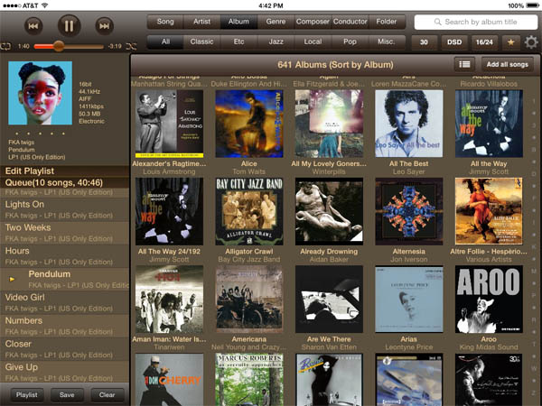The image size is (542, 406).
Task: Pause the current song
Action: coord(69,25)
